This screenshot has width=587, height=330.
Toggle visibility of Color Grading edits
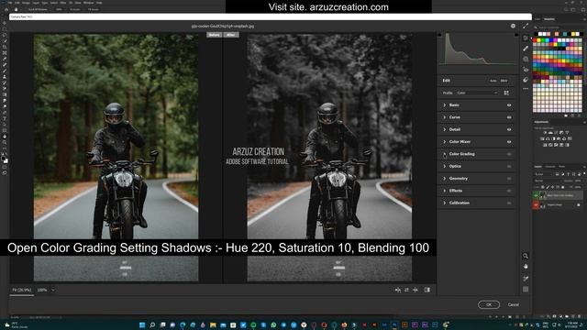pyautogui.click(x=509, y=154)
